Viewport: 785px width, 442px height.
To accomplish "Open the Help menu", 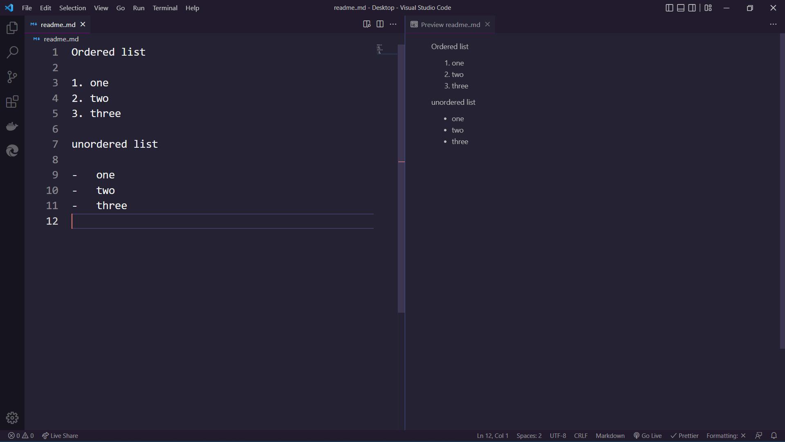I will (x=192, y=8).
